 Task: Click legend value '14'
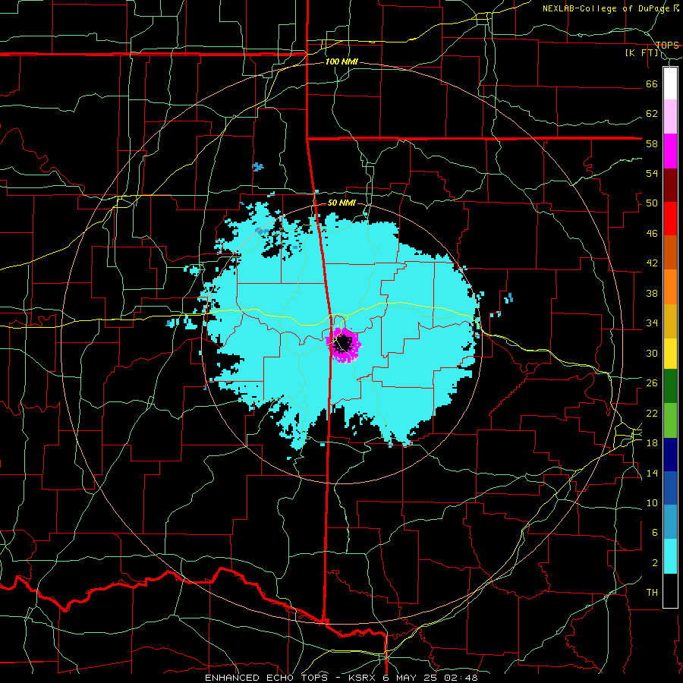(x=652, y=473)
